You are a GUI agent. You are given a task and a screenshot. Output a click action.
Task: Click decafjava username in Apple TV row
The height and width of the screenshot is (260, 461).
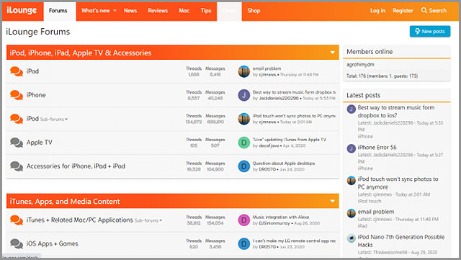pos(269,145)
